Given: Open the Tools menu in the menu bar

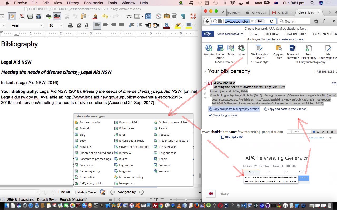Looking at the screenshot, I should pyautogui.click(x=112, y=3).
